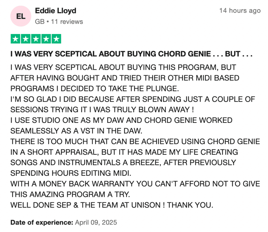Click the first green rating star

coord(15,39)
